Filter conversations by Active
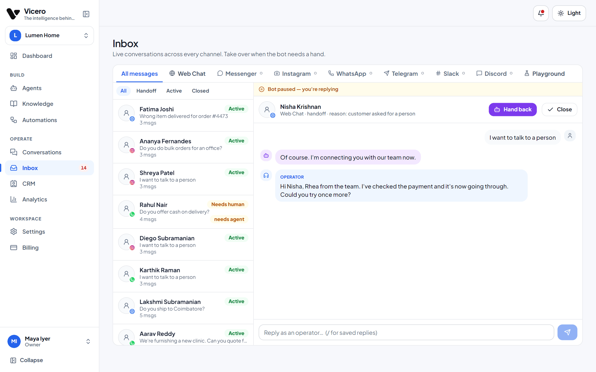The image size is (596, 372). tap(174, 91)
